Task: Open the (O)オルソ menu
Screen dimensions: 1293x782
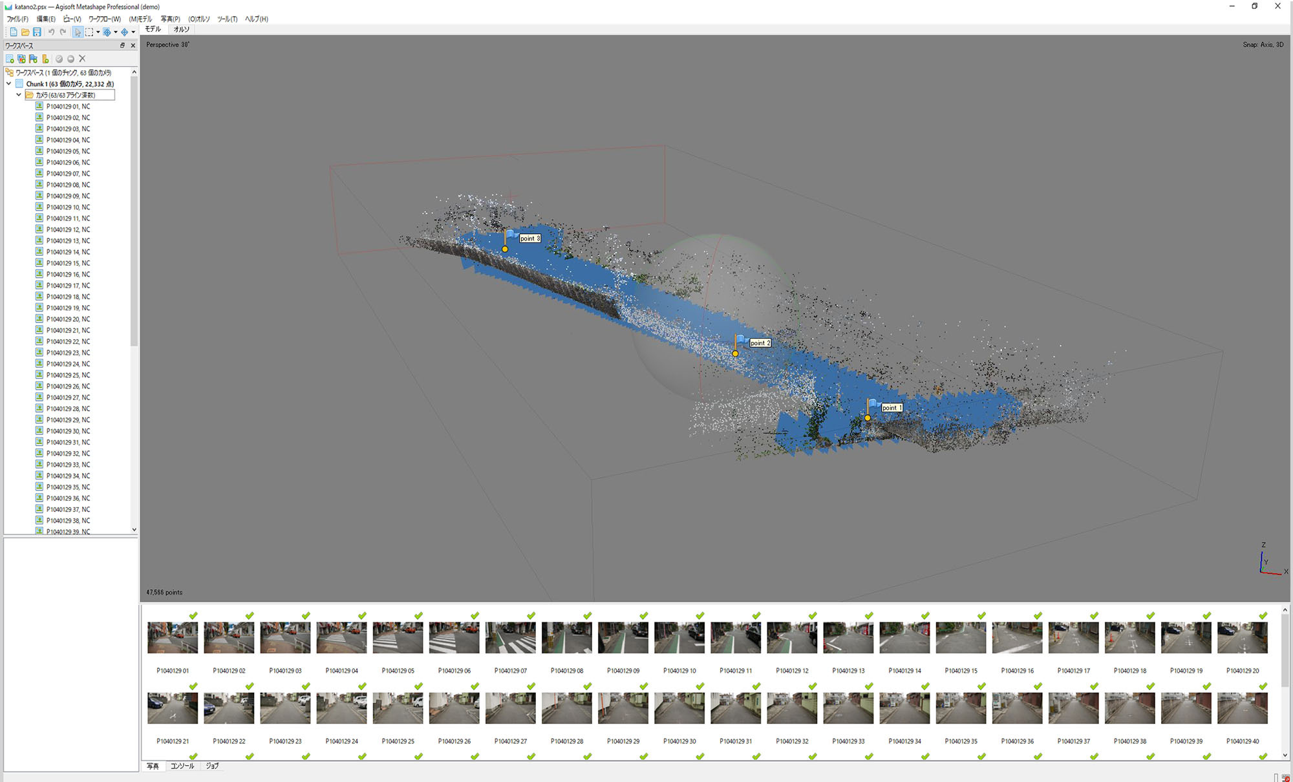Action: point(199,19)
